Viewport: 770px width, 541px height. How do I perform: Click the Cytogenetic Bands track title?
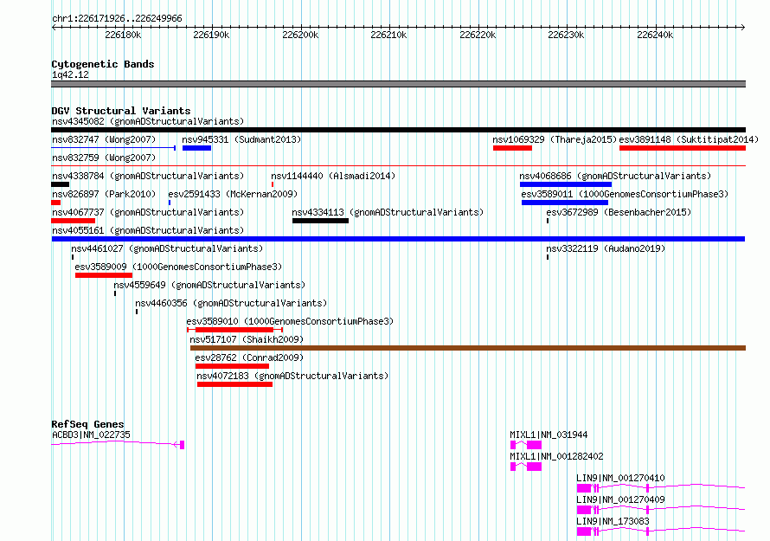tap(103, 64)
